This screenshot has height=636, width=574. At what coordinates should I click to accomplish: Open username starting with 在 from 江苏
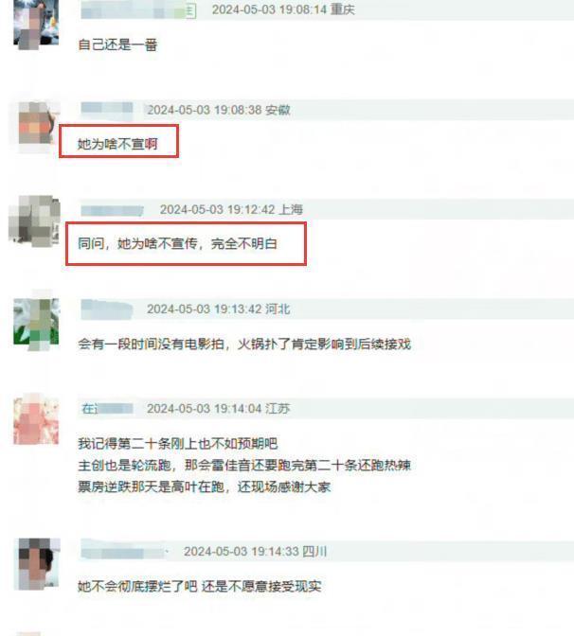107,409
